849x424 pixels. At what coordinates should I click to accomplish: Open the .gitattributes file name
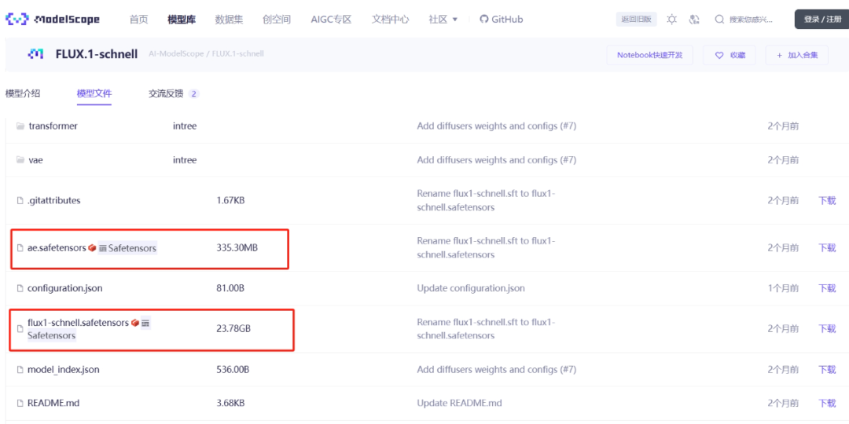coord(53,201)
